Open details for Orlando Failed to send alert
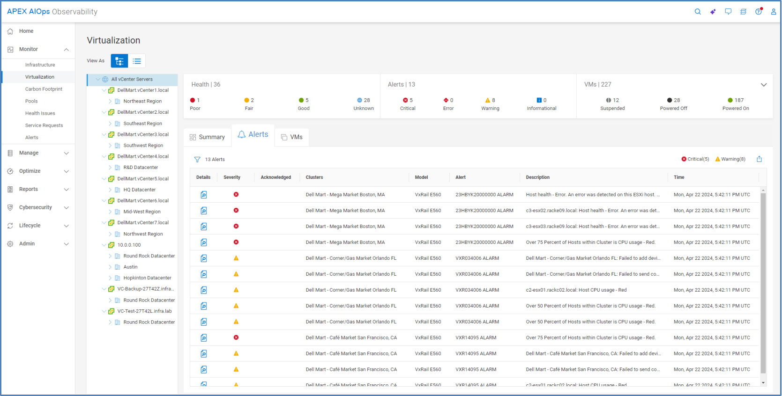The height and width of the screenshot is (396, 782). tap(204, 274)
